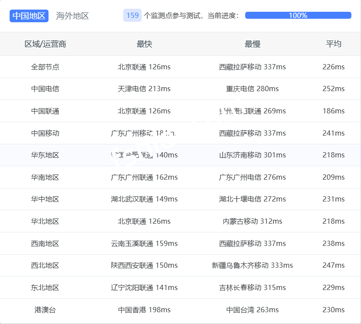This screenshot has width=361, height=324.
Task: Select the 华南地区 region row
Action: [45, 177]
